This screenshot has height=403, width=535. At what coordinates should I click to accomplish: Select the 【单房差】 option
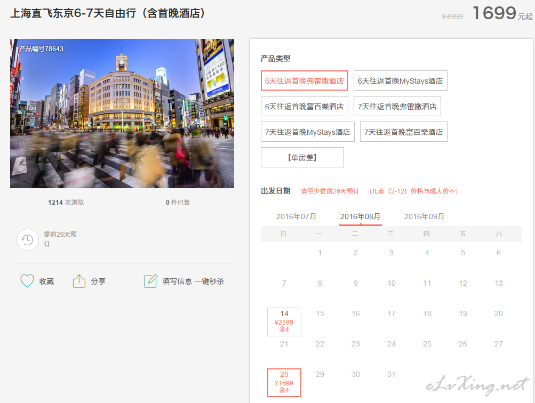(x=302, y=157)
